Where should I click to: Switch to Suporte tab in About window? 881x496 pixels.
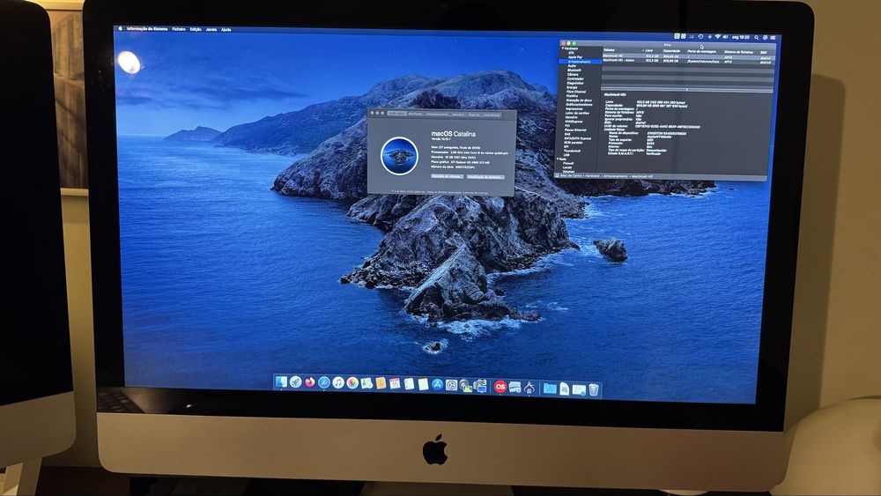[x=474, y=115]
